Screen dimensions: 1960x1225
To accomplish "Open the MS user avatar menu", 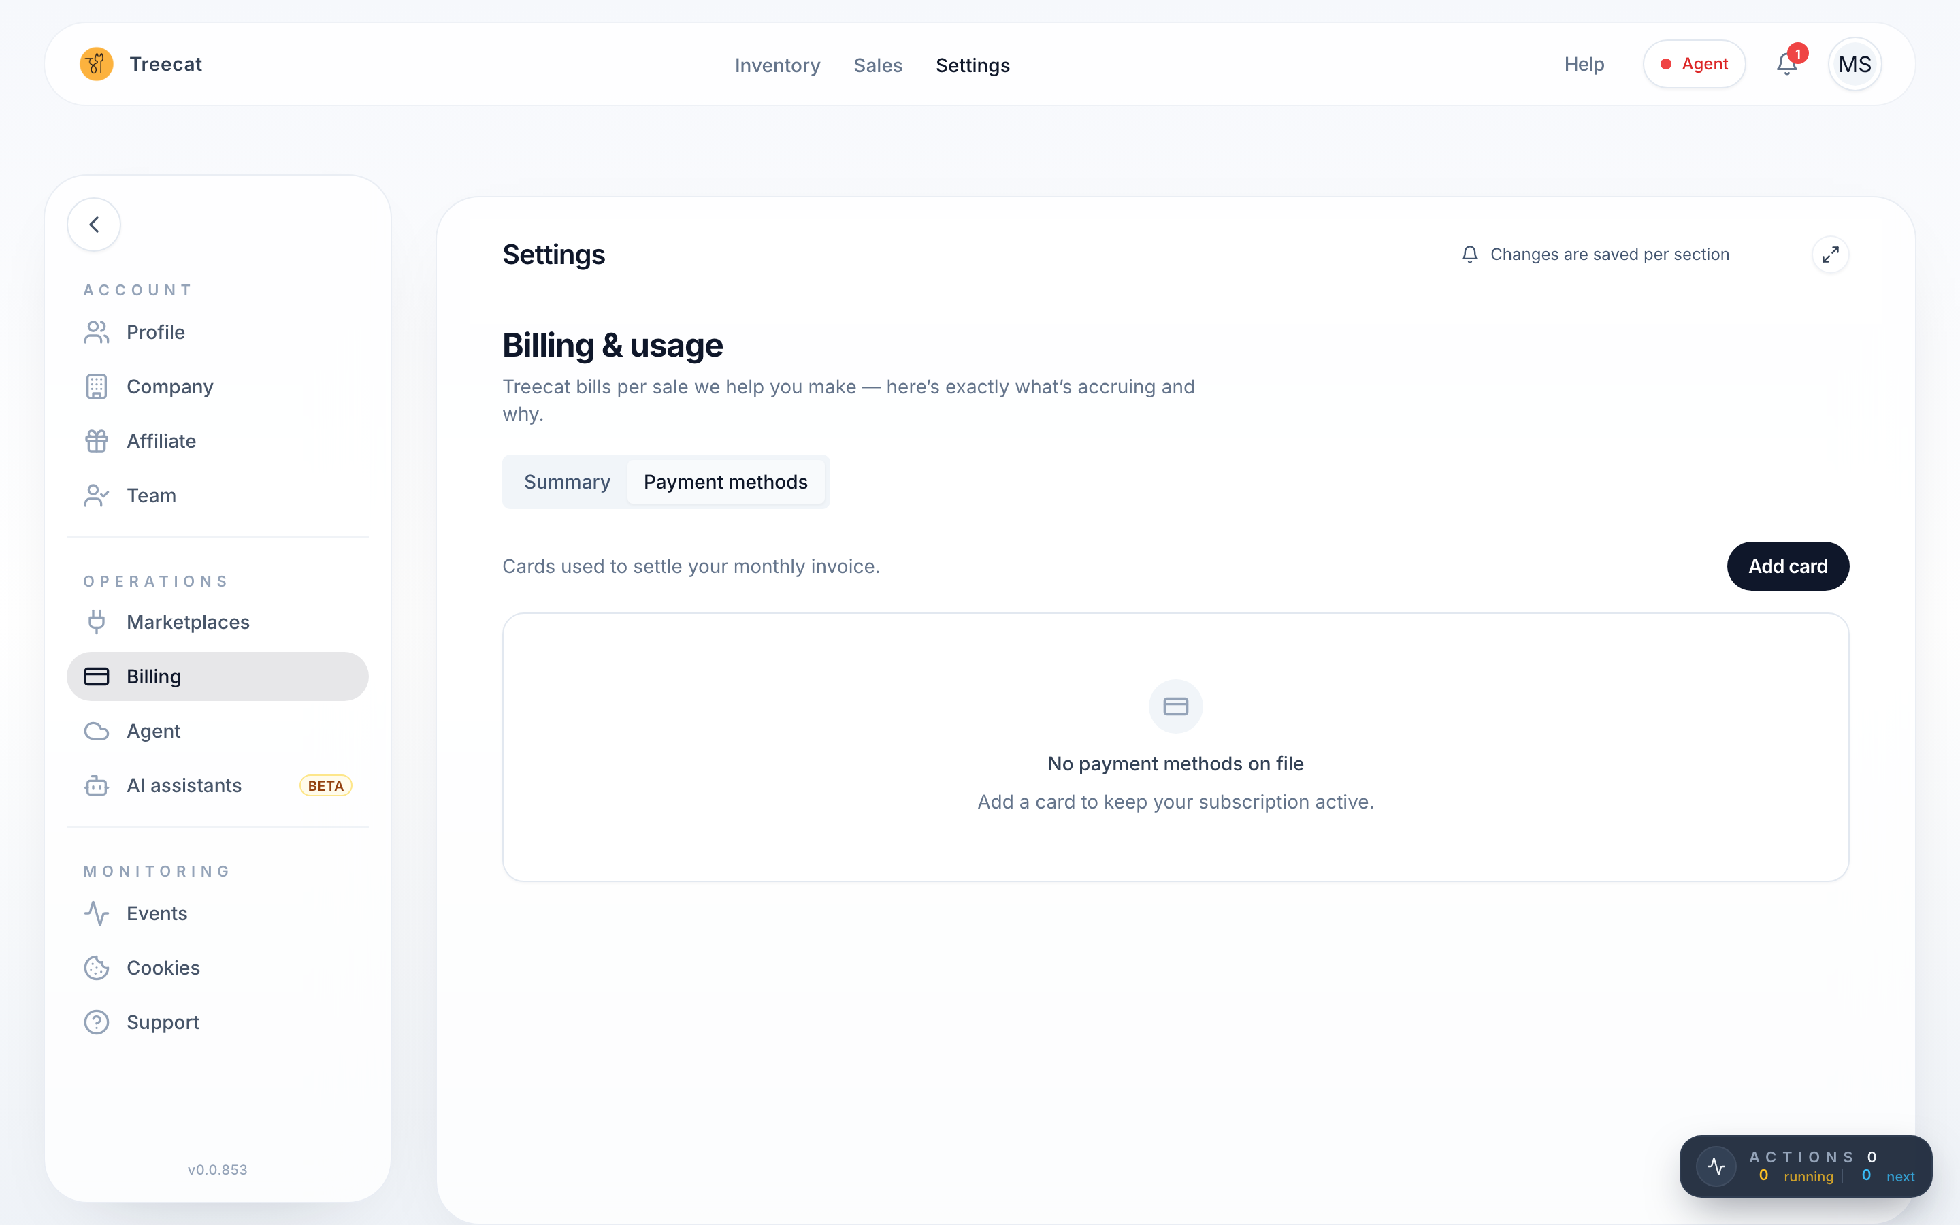I will pos(1855,64).
